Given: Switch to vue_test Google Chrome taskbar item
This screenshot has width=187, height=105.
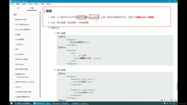Looking at the screenshot, I should tap(61, 103).
